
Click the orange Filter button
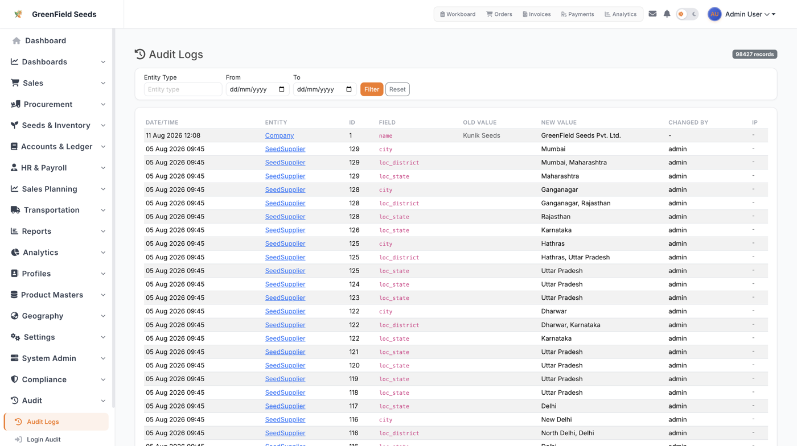pos(372,89)
